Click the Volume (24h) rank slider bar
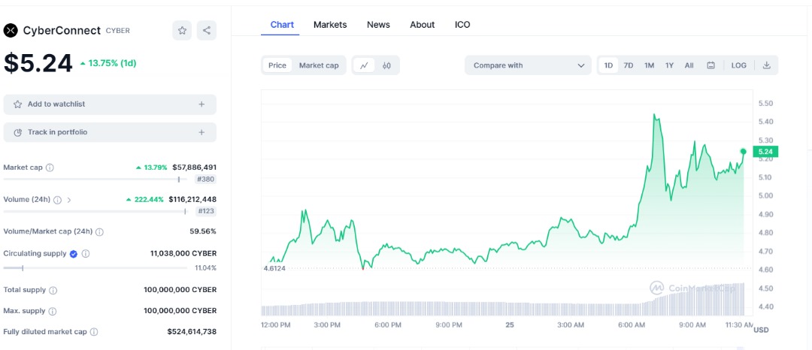The height and width of the screenshot is (350, 812). pyautogui.click(x=95, y=211)
